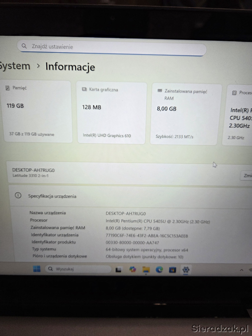The height and width of the screenshot is (336, 252).
Task: Click the Windows Start button
Action: [37, 269]
